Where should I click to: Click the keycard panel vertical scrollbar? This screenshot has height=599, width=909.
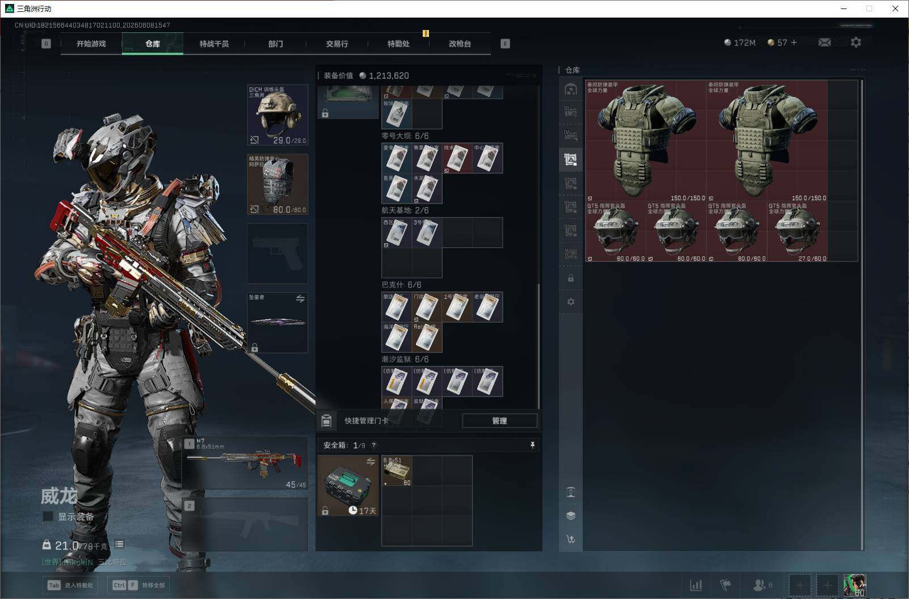click(538, 346)
